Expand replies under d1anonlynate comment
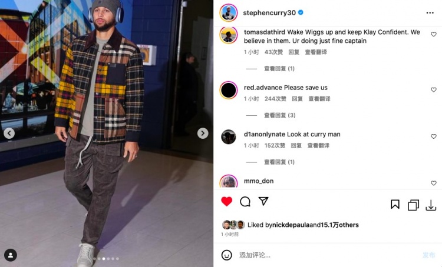This screenshot has width=442, height=267. (279, 162)
